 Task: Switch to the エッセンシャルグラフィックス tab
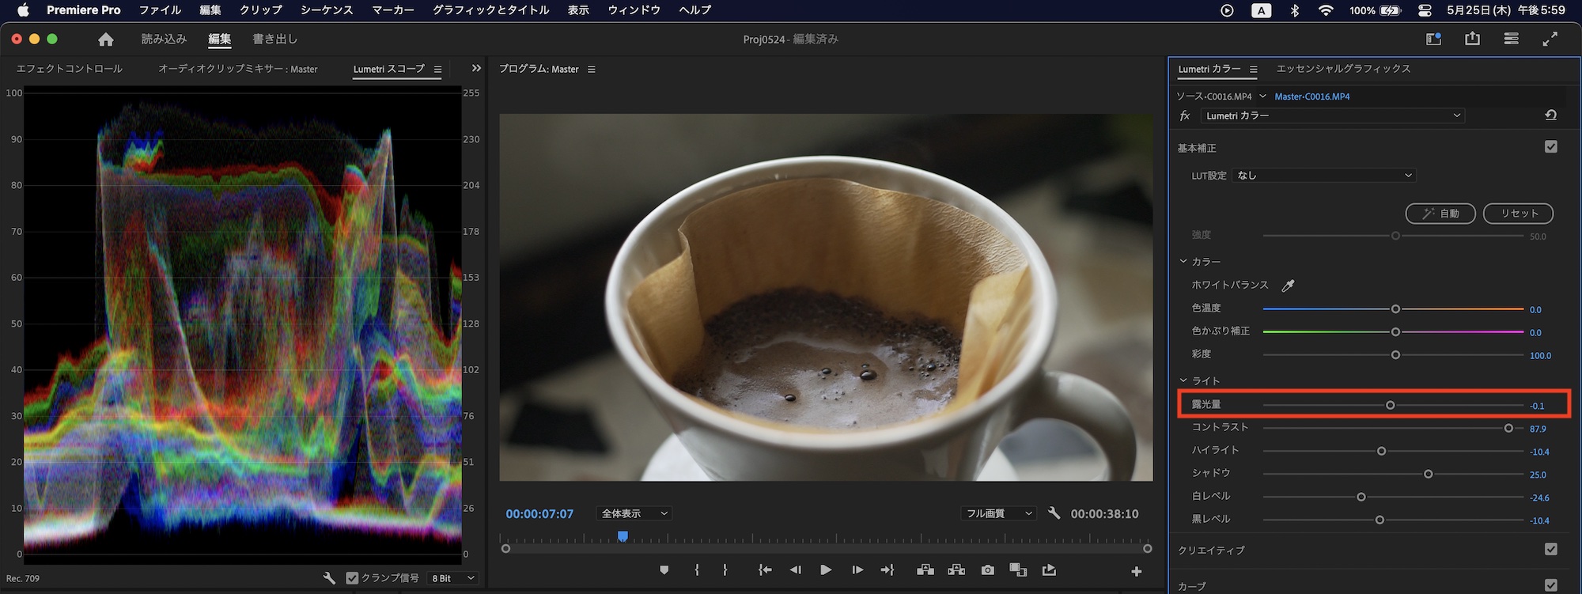(x=1343, y=69)
